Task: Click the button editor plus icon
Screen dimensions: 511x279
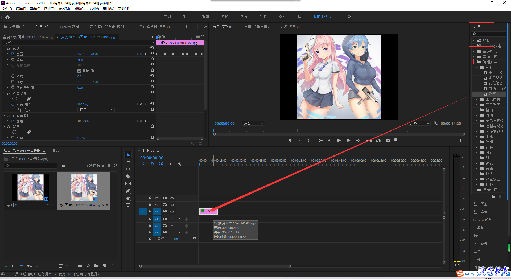Action: pyautogui.click(x=460, y=141)
